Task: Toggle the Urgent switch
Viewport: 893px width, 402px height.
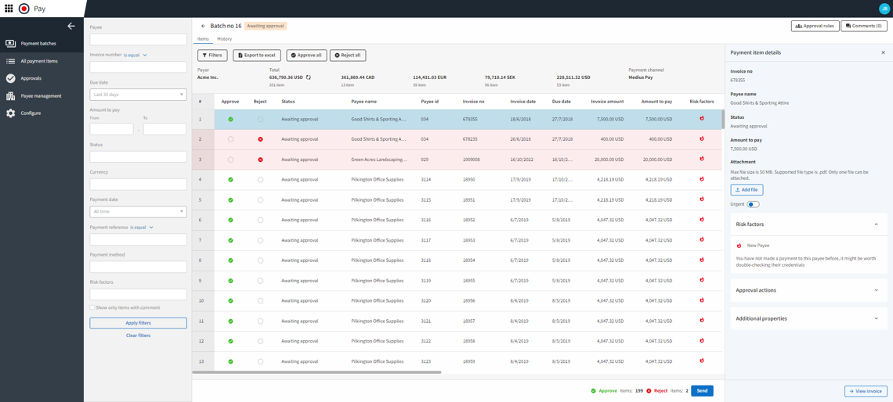Action: point(753,204)
